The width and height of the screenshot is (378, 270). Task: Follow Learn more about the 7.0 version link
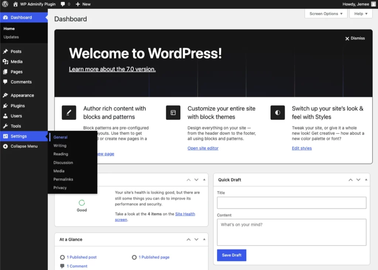pos(112,69)
